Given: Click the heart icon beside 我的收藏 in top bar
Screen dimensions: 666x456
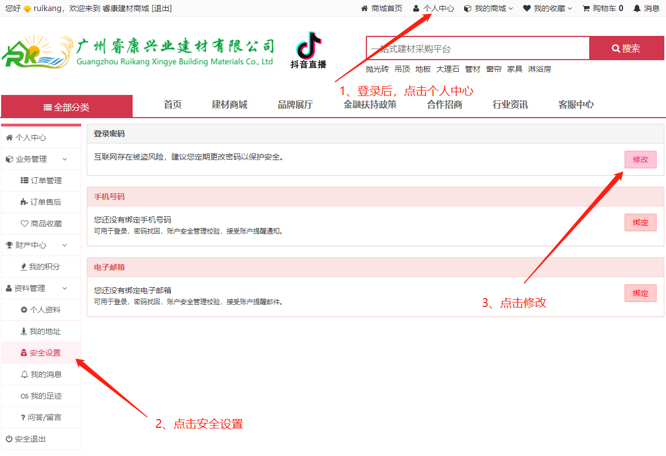Looking at the screenshot, I should point(527,8).
